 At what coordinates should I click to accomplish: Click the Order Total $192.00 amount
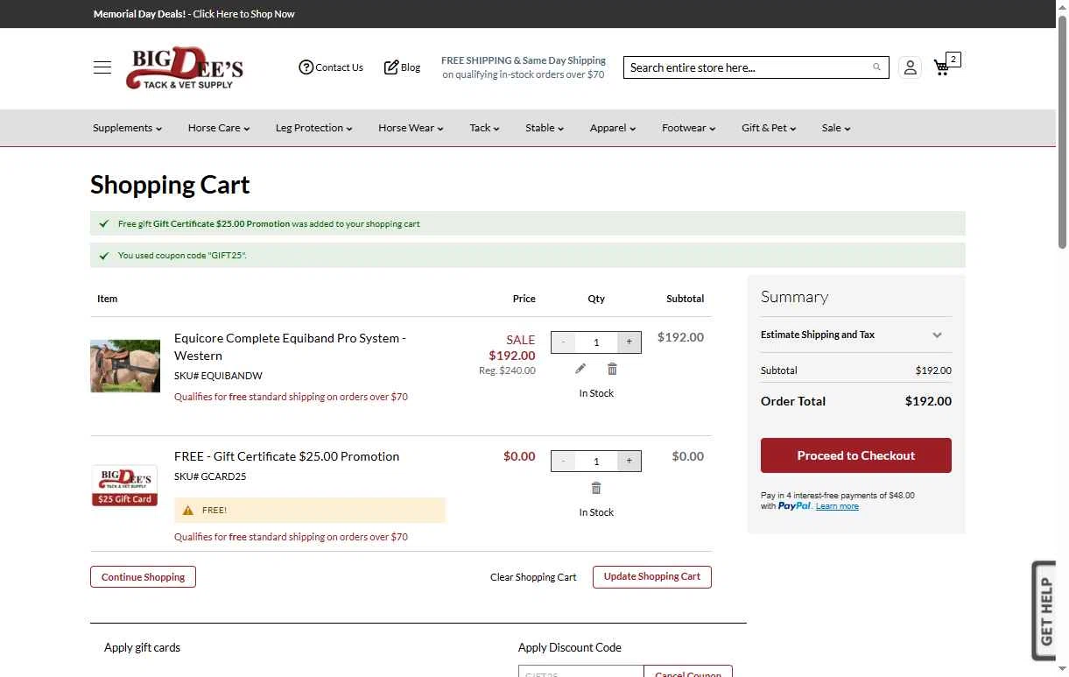928,401
